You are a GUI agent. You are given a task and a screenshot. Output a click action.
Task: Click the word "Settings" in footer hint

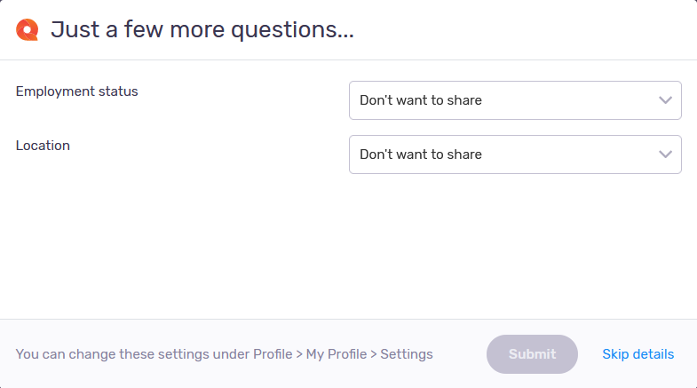coord(407,354)
